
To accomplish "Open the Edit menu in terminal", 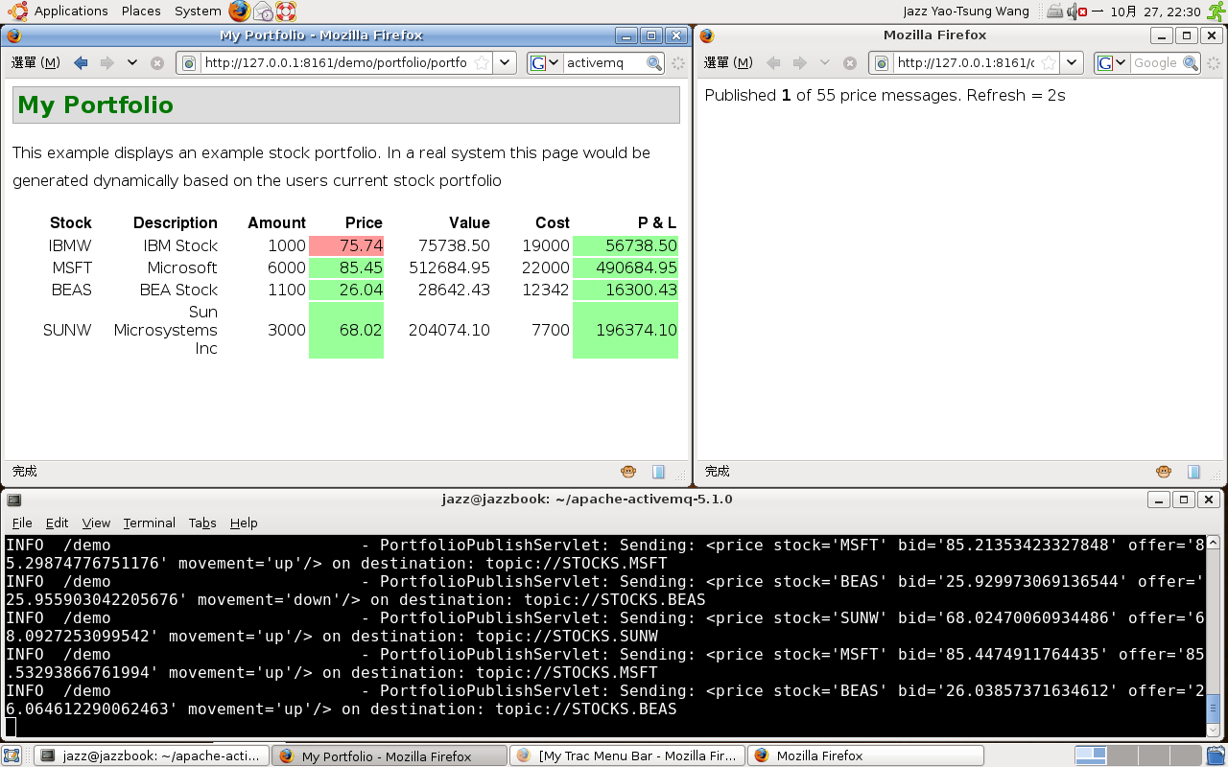I will (57, 523).
